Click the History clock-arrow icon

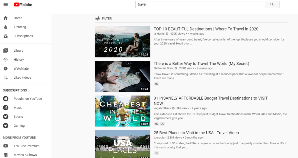click(6, 60)
